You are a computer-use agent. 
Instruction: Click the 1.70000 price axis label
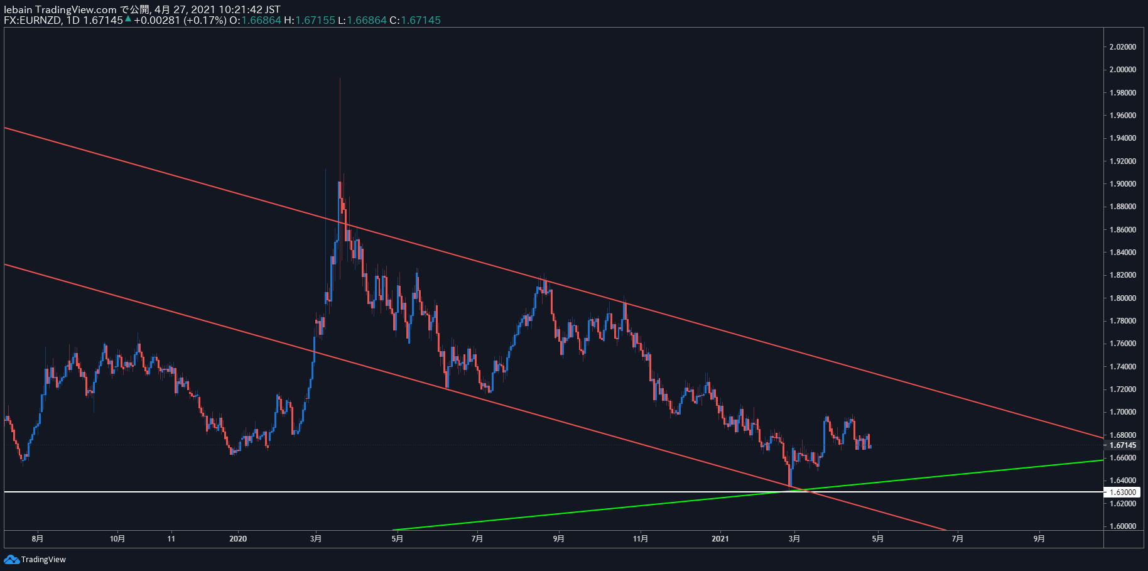1122,412
